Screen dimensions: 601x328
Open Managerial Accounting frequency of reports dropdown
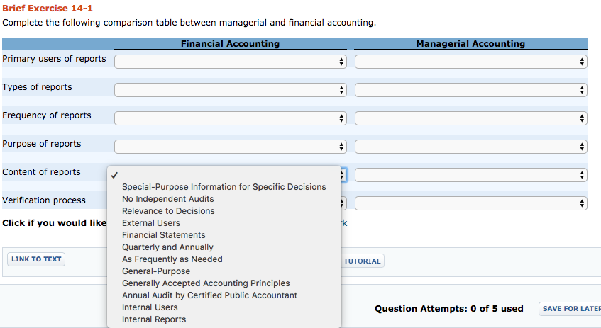tap(471, 118)
